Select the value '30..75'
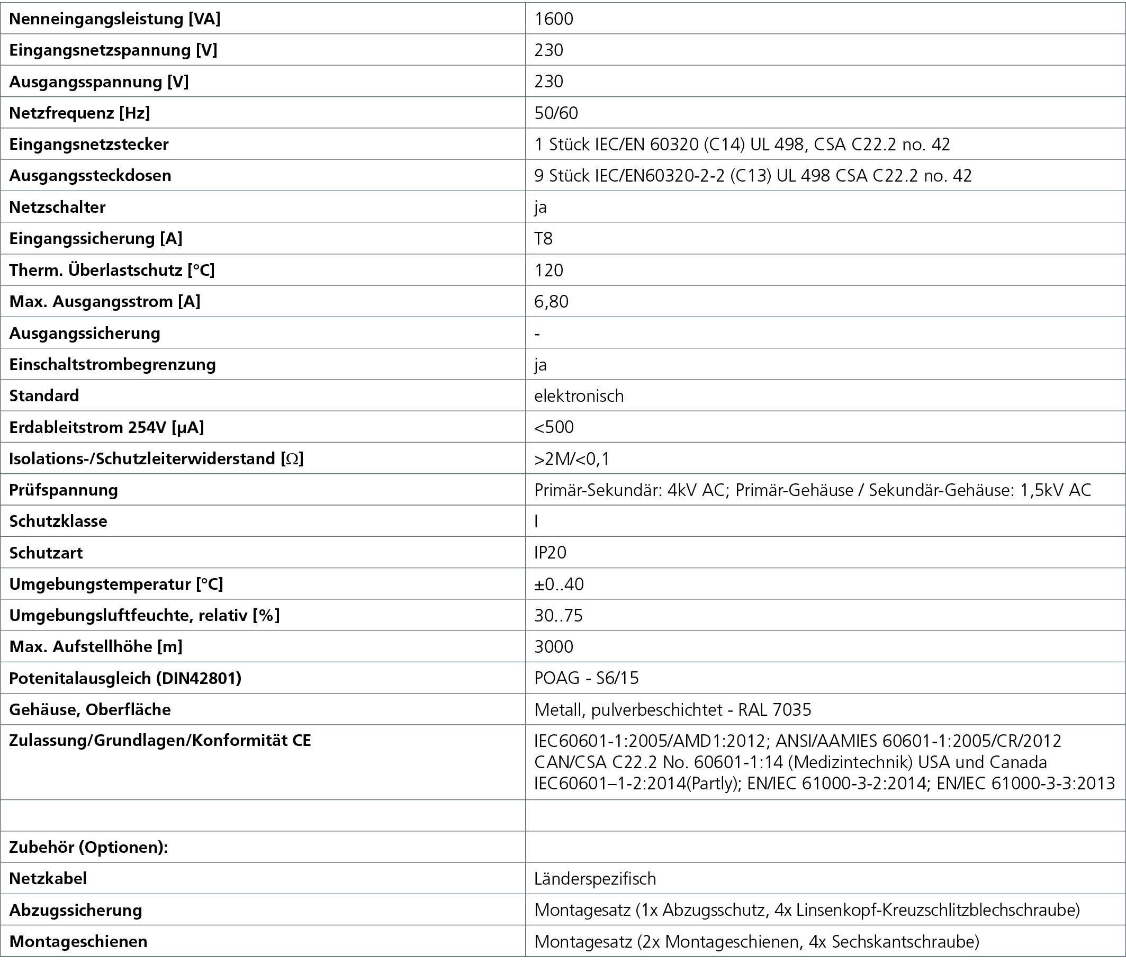Screen dimensions: 1126x963 point(559,616)
